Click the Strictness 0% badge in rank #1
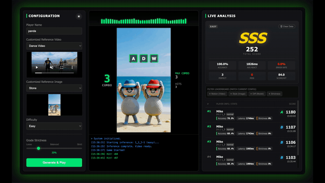Viewport: 325px width, 183px height. (x=264, y=118)
